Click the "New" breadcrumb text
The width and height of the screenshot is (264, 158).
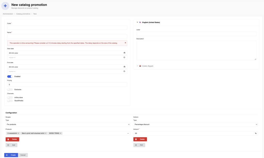(x=35, y=14)
